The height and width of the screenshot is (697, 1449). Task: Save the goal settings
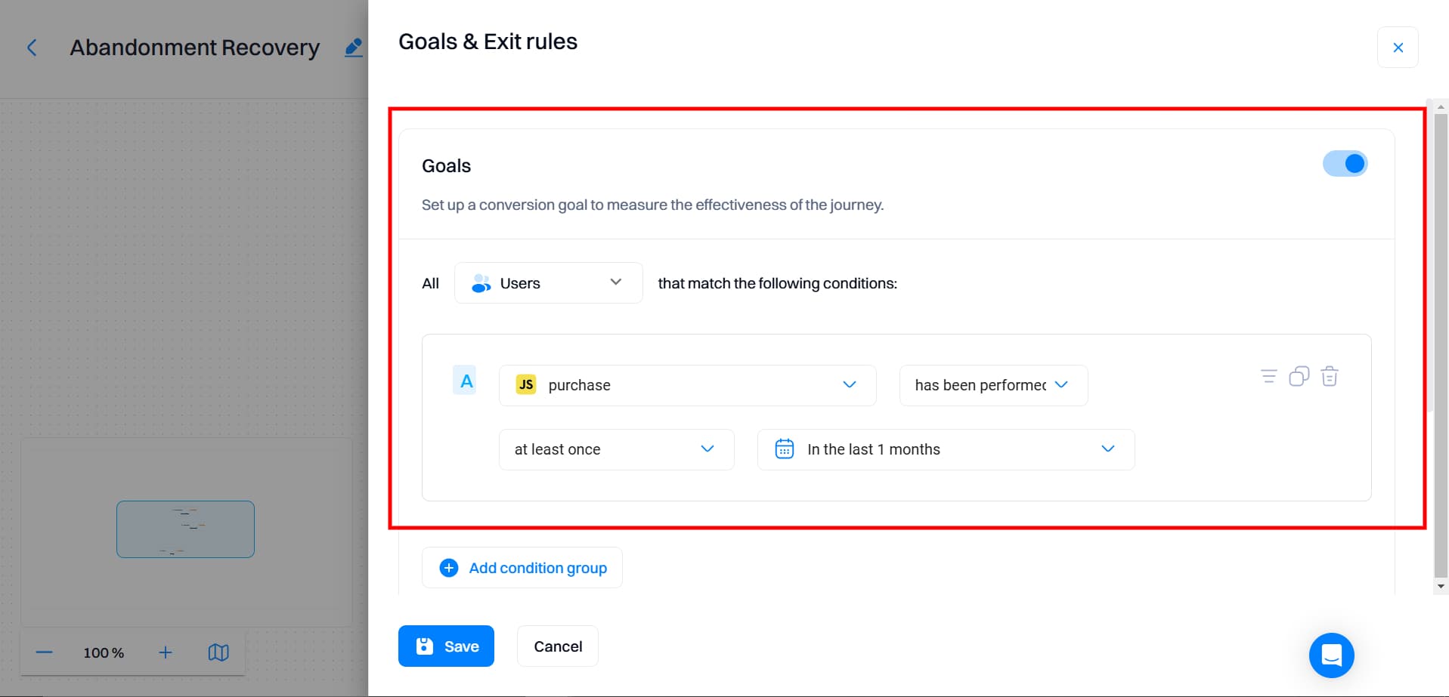[x=446, y=646]
